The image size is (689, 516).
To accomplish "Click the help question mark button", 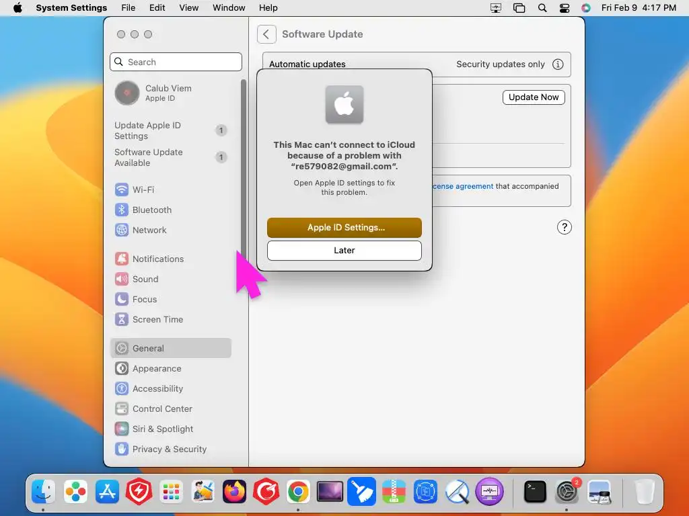I will (565, 227).
